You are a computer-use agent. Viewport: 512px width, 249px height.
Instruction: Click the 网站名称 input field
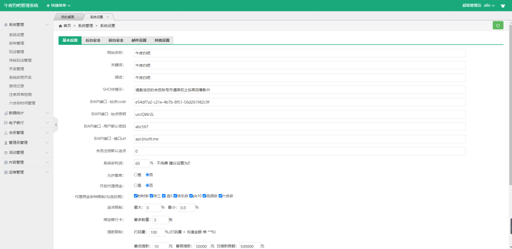click(x=299, y=52)
